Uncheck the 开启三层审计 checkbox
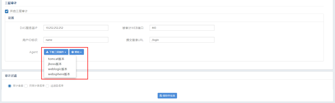Screen dimensions: 335x103 [x=7, y=11]
